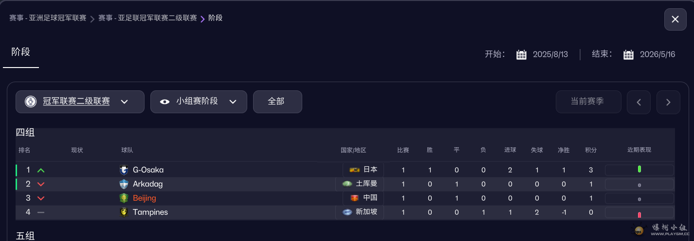The width and height of the screenshot is (694, 241).
Task: Open the 赛事 - 亚足联冠军联赛二级联赛 breadcrumb
Action: click(x=147, y=18)
